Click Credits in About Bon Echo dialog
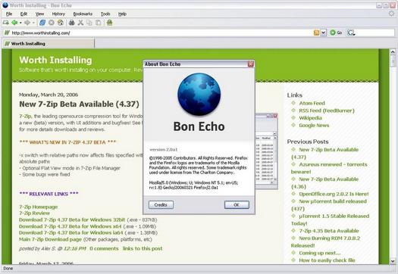This screenshot has height=274, width=398. 161,205
